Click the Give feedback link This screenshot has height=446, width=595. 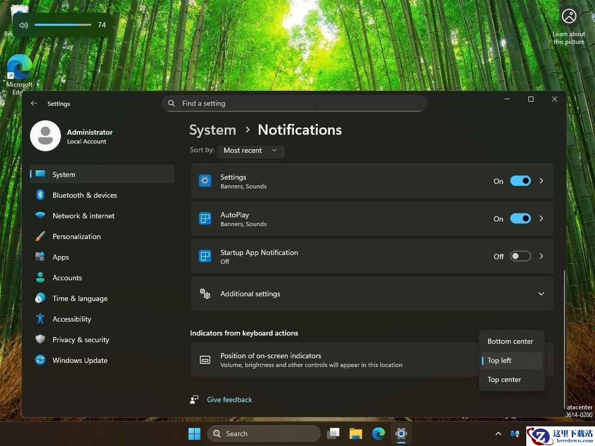point(229,400)
